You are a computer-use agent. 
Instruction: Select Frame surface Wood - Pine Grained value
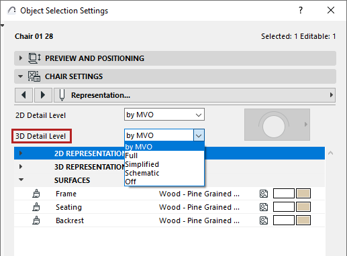coord(199,194)
